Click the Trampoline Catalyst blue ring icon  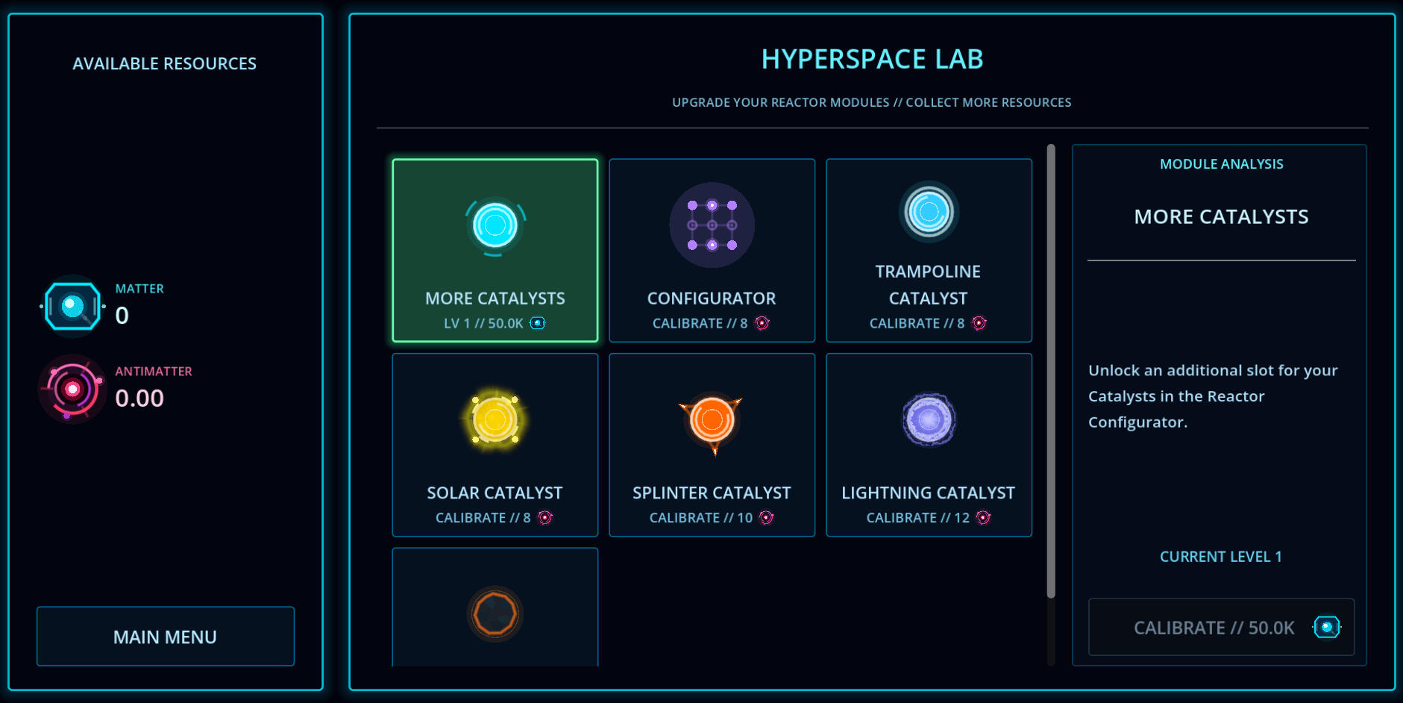tap(929, 212)
